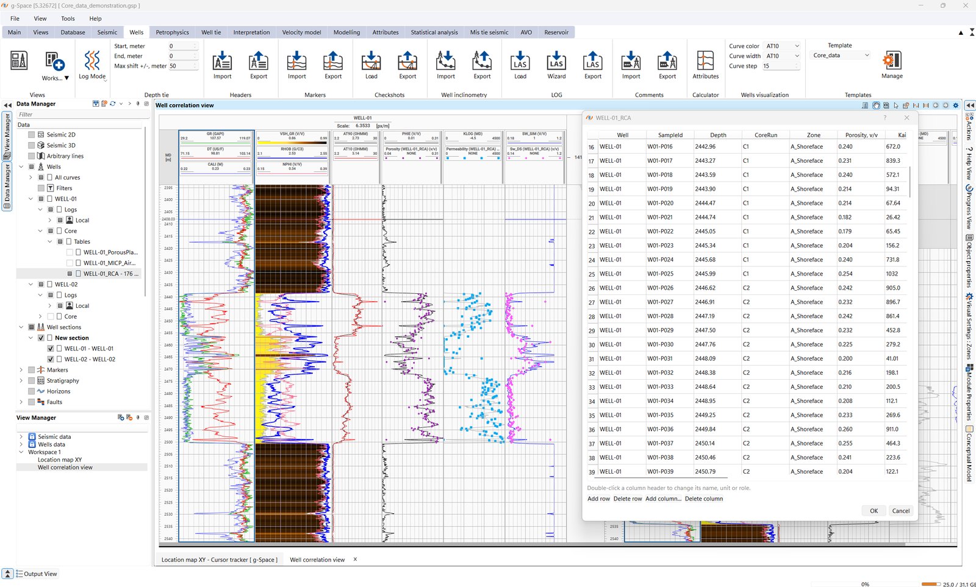The image size is (976, 587).
Task: Open the Calculator Attributes icon
Action: coord(705,61)
